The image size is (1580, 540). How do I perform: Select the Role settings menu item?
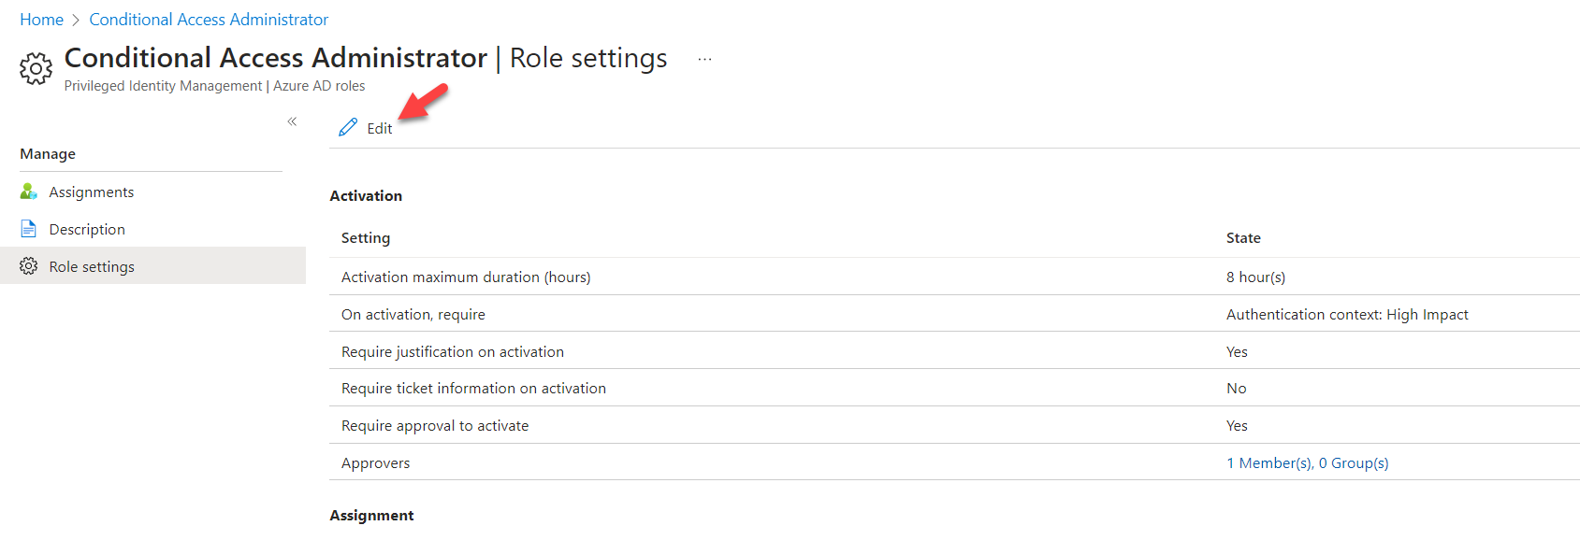pyautogui.click(x=152, y=266)
